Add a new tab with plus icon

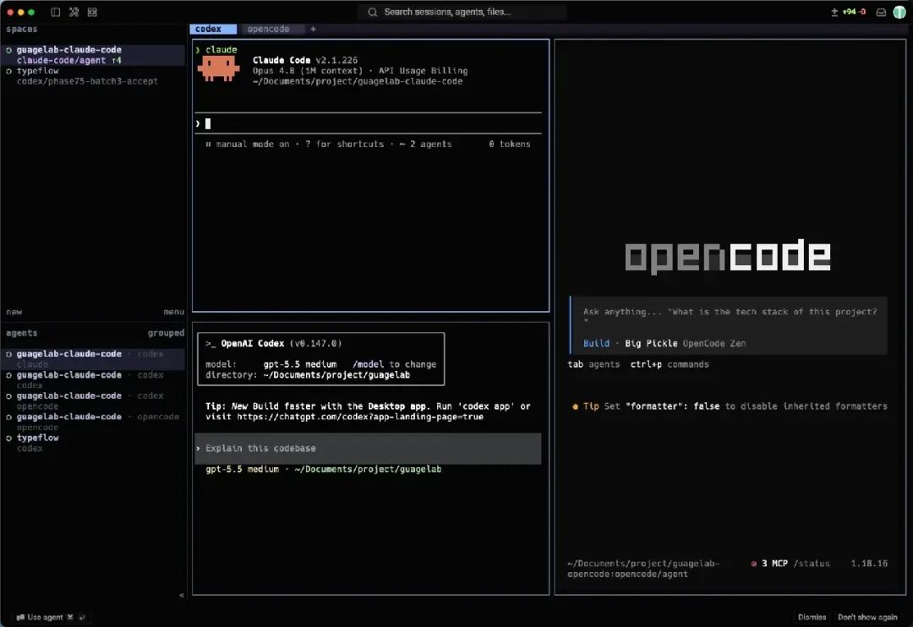(313, 29)
